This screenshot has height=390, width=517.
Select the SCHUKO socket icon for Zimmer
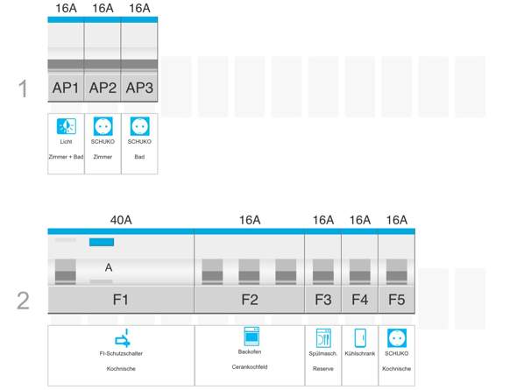[x=103, y=126]
